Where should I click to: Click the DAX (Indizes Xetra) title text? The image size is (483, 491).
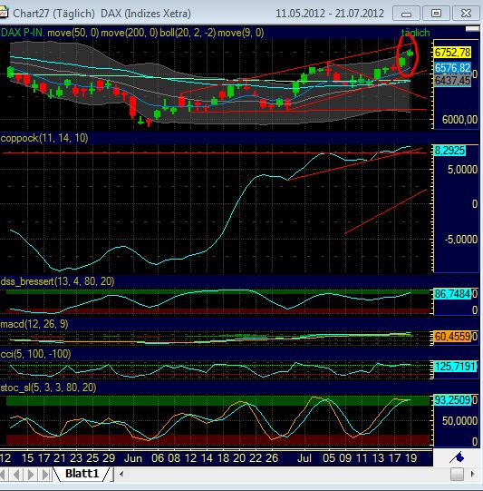tap(146, 14)
